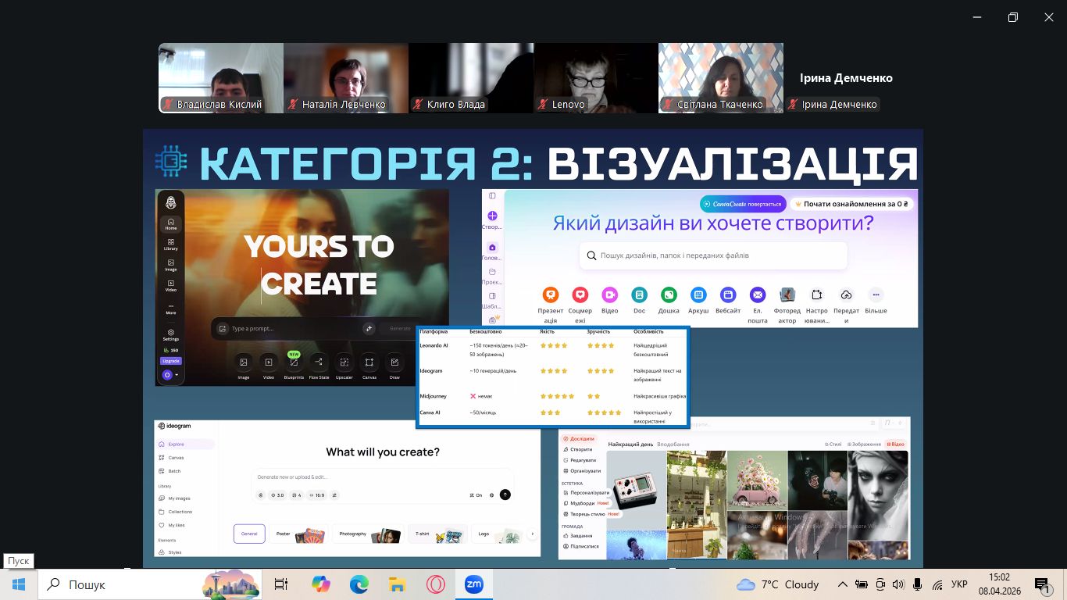Open the Ideogram 3.0 model selector
Screen dimensions: 1067x600
[277, 495]
